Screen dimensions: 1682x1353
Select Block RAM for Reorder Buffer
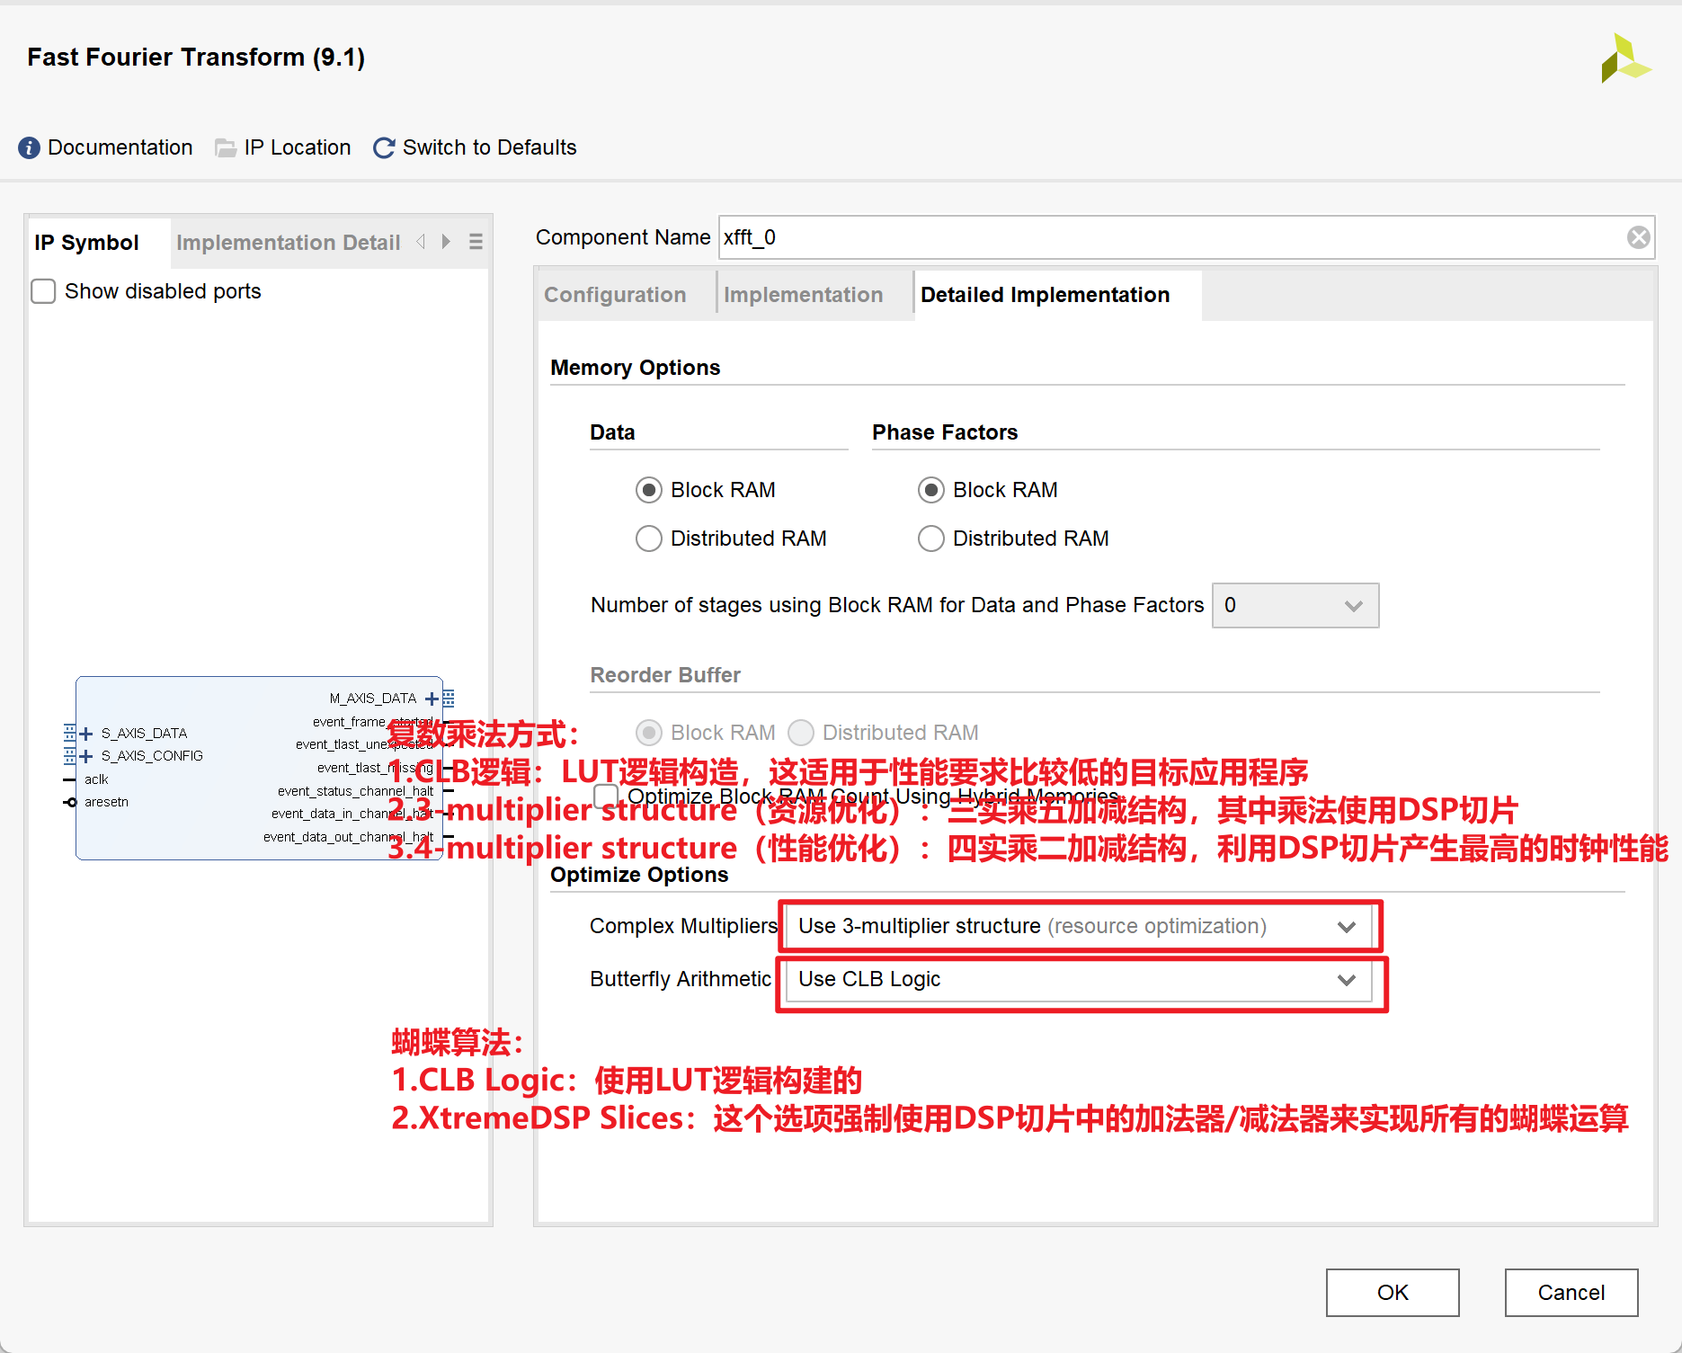648,733
